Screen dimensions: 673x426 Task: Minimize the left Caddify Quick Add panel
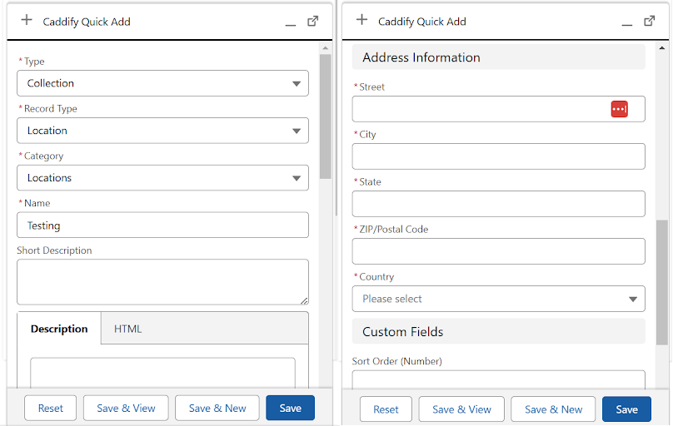(290, 22)
